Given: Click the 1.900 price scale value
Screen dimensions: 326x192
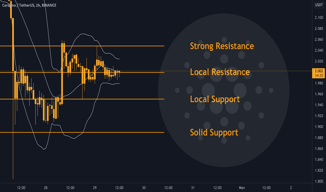Looking at the screenshot, I should 319,127.
